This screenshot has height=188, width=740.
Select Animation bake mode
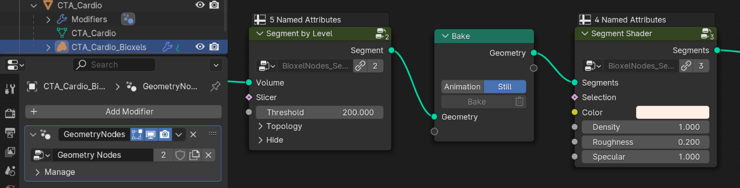[x=462, y=87]
